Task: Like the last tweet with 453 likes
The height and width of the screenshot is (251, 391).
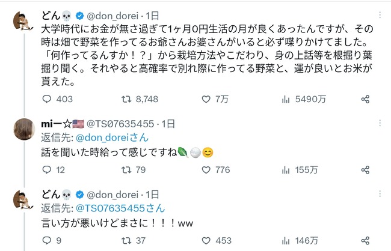Action: coord(205,241)
